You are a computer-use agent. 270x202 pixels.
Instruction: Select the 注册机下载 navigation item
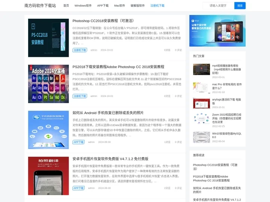[157, 6]
